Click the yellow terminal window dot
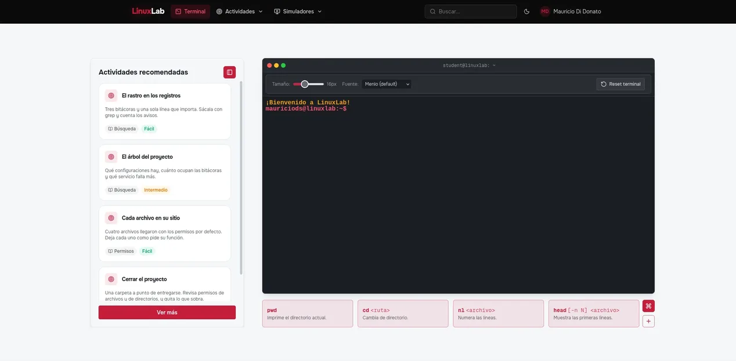Viewport: 736px width, 361px height. pos(276,65)
